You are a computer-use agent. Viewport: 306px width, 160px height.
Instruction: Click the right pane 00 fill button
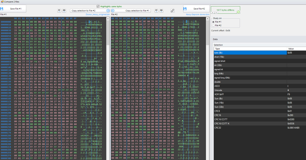coord(162,10)
